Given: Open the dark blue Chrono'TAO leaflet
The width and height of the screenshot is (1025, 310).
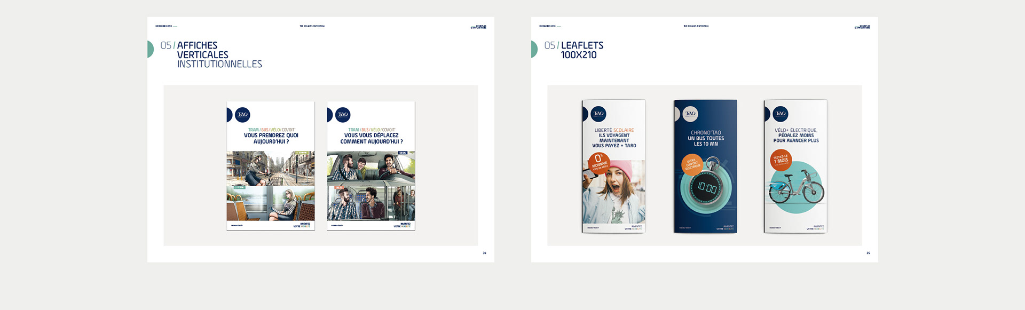Looking at the screenshot, I should (705, 166).
